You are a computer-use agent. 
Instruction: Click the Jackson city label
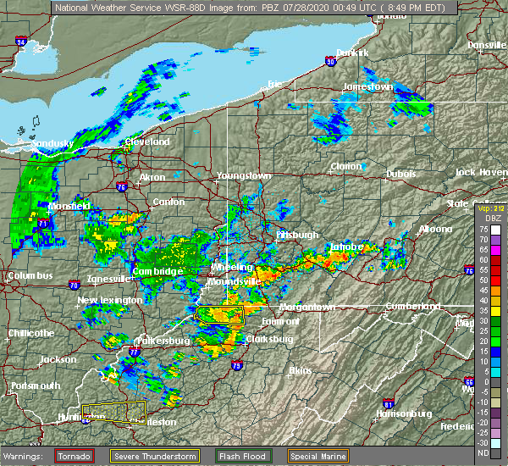click(x=58, y=359)
